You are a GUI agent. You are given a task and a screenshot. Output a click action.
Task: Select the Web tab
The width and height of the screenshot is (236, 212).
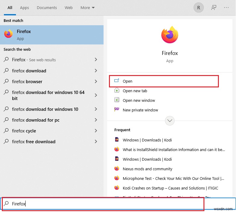(x=69, y=8)
